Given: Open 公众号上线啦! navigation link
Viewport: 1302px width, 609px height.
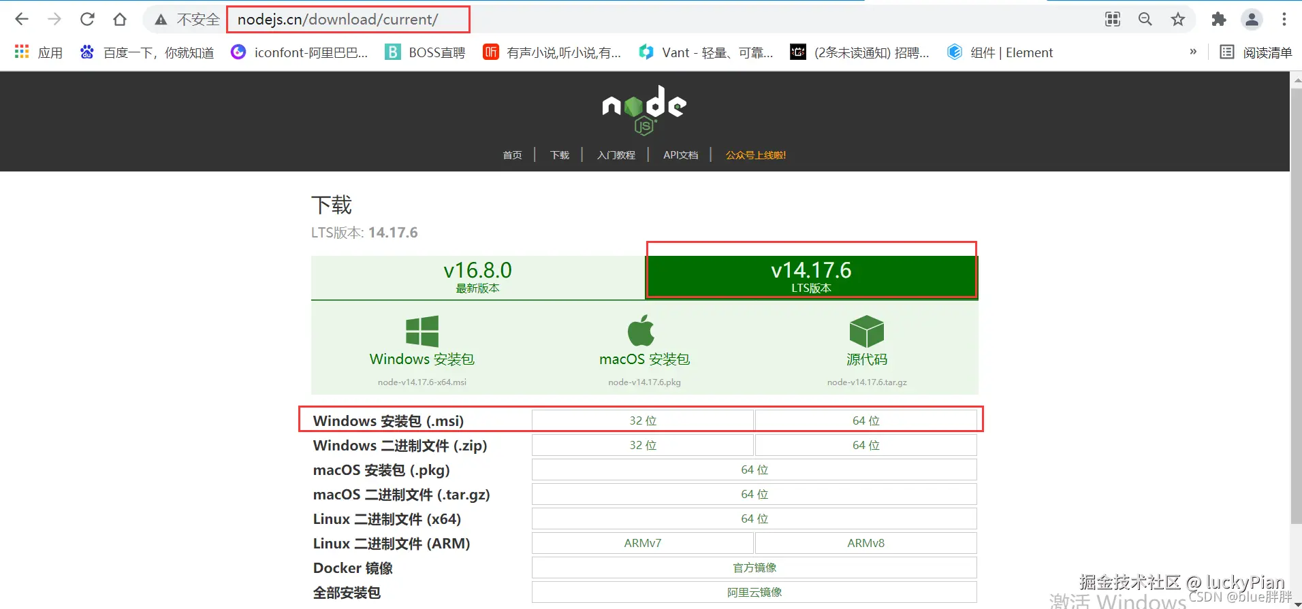Looking at the screenshot, I should coord(756,155).
